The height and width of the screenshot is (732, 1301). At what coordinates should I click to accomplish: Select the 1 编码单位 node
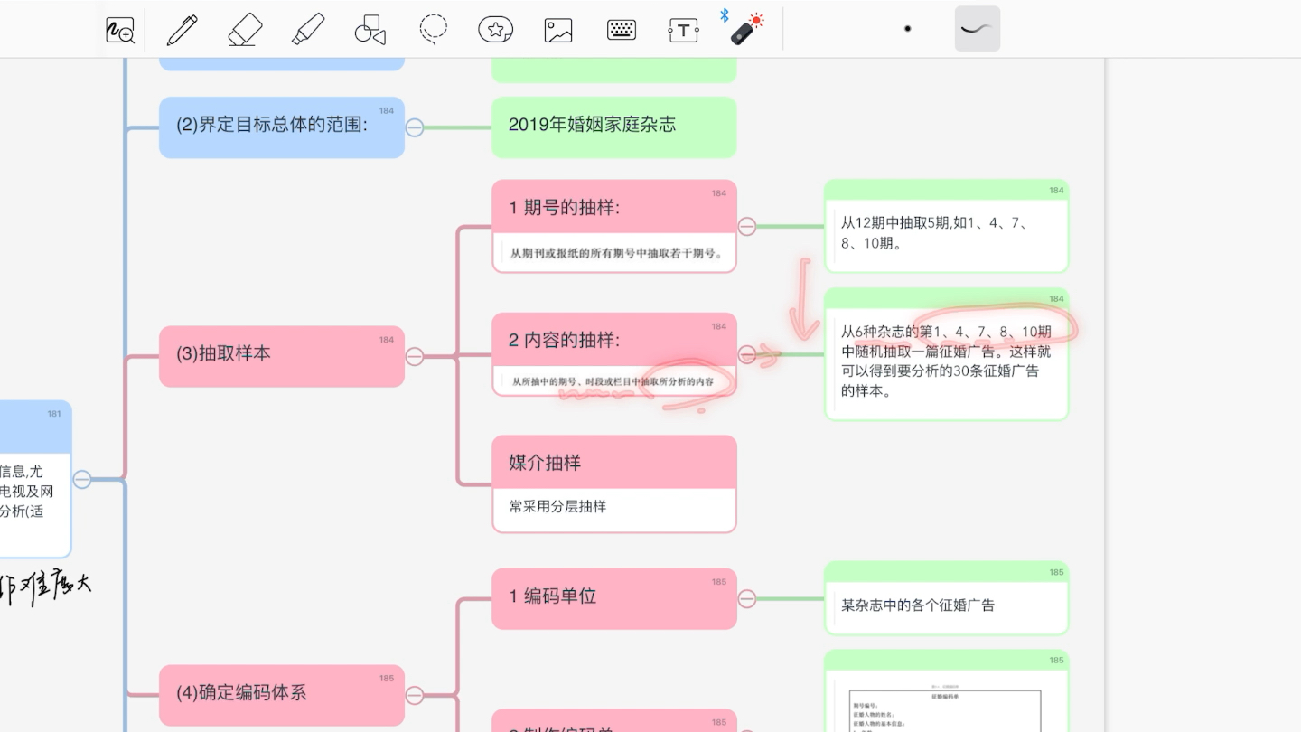[x=613, y=598]
